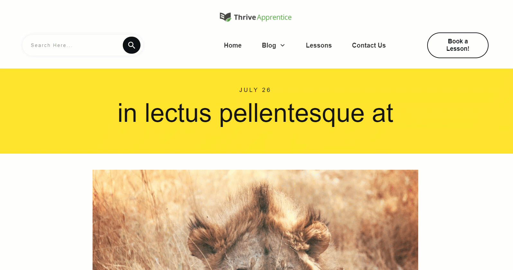This screenshot has width=513, height=270.
Task: Click the black magnifying glass search icon
Action: pyautogui.click(x=131, y=45)
